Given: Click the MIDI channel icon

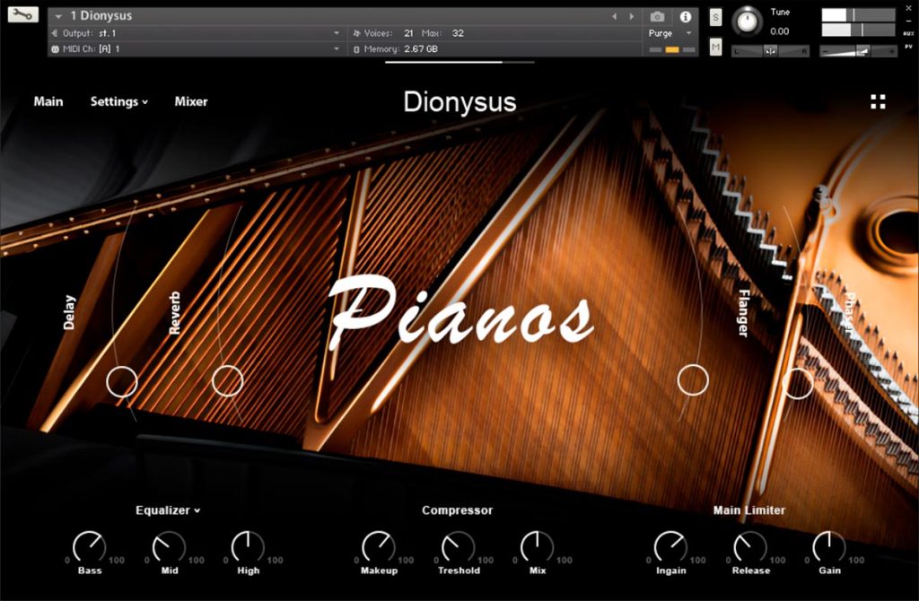Looking at the screenshot, I should click(x=55, y=49).
